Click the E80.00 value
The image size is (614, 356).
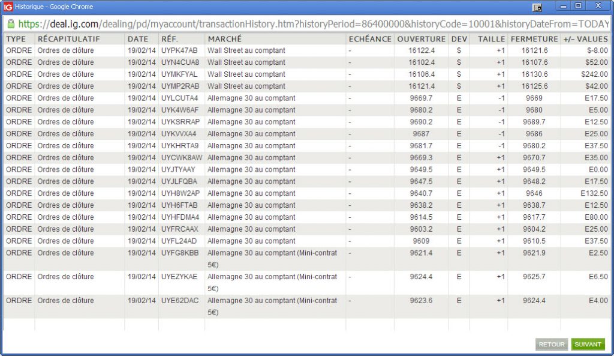pyautogui.click(x=597, y=217)
